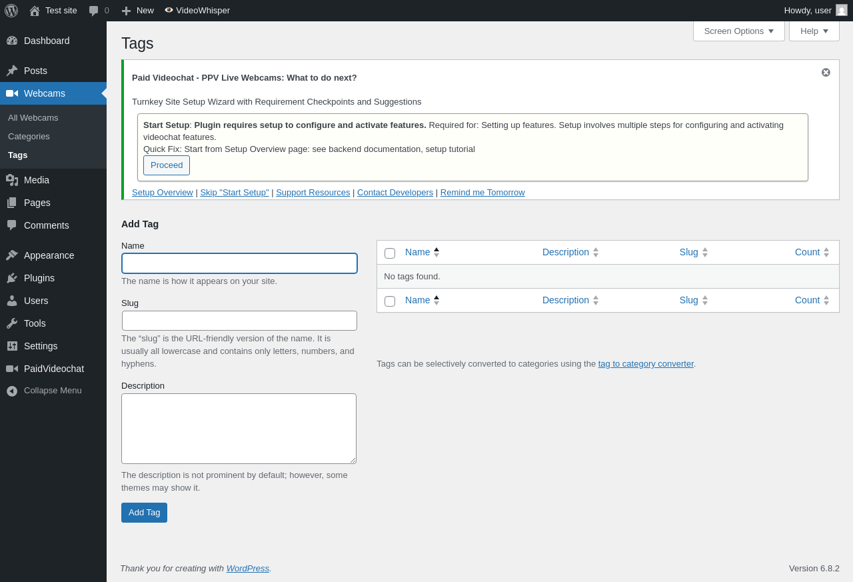Open the Tags submenu item
Screen dimensions: 853x582
tap(18, 155)
